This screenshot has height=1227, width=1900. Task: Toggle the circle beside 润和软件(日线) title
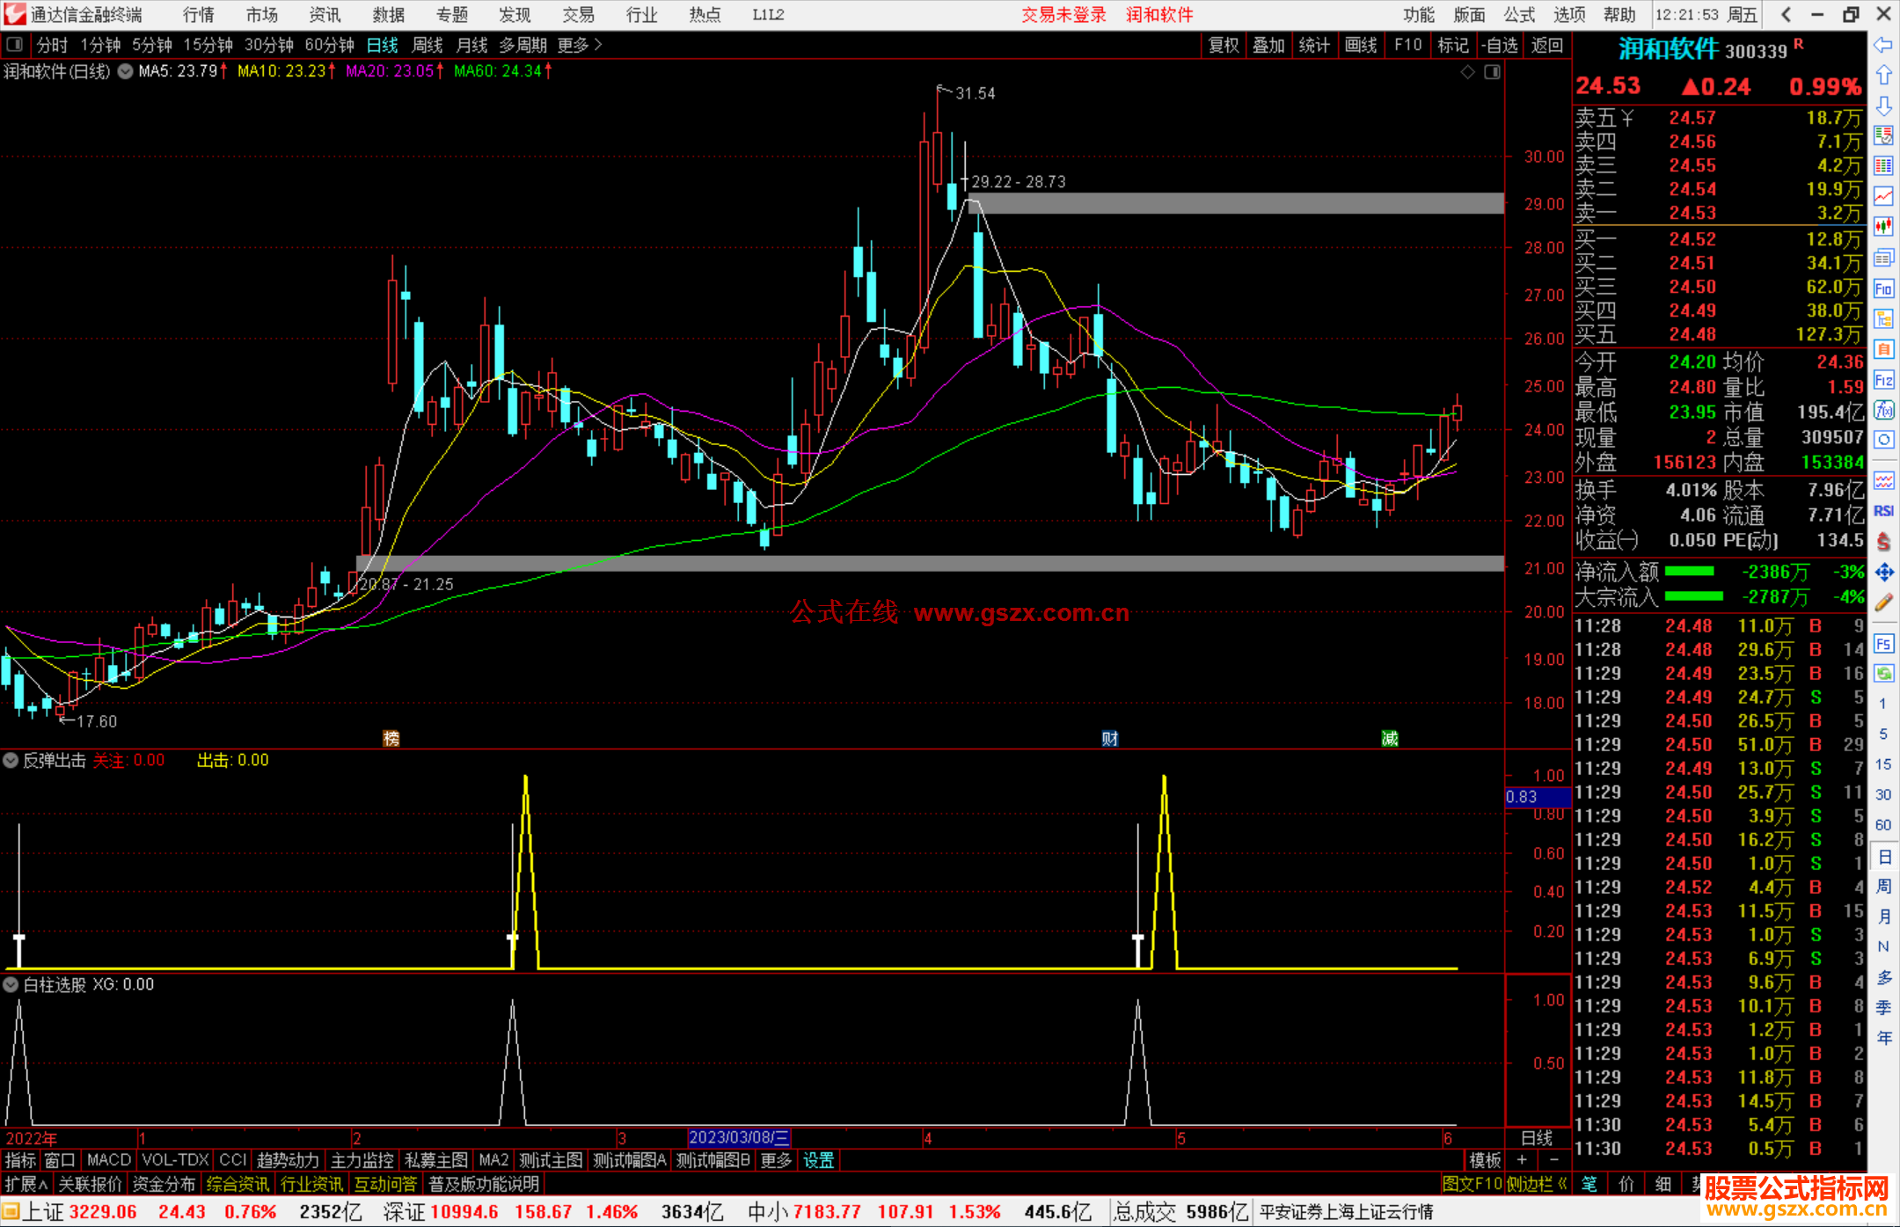[125, 71]
